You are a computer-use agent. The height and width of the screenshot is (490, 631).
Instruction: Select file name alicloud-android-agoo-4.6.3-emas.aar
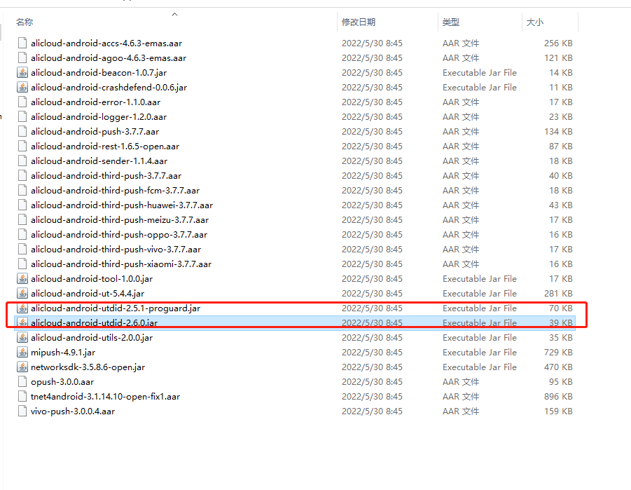click(109, 58)
